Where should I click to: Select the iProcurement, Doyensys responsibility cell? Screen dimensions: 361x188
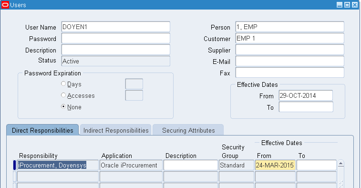pos(58,165)
